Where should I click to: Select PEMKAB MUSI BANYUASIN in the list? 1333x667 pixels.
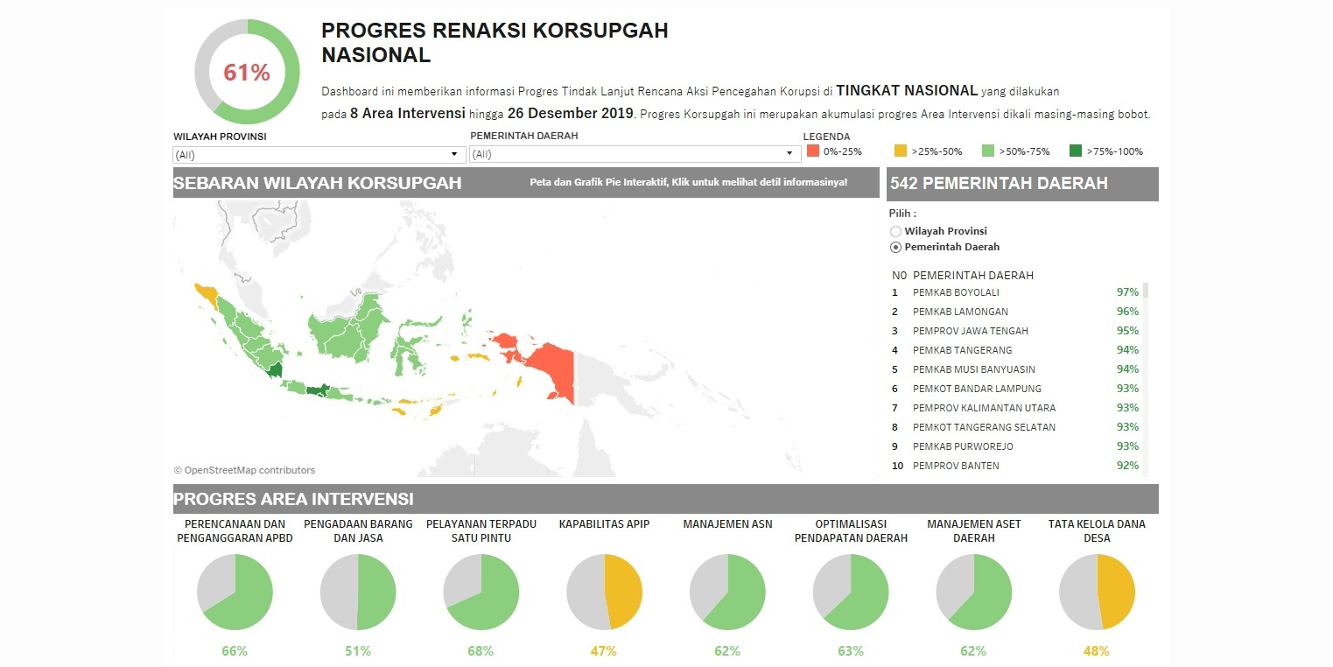(973, 369)
